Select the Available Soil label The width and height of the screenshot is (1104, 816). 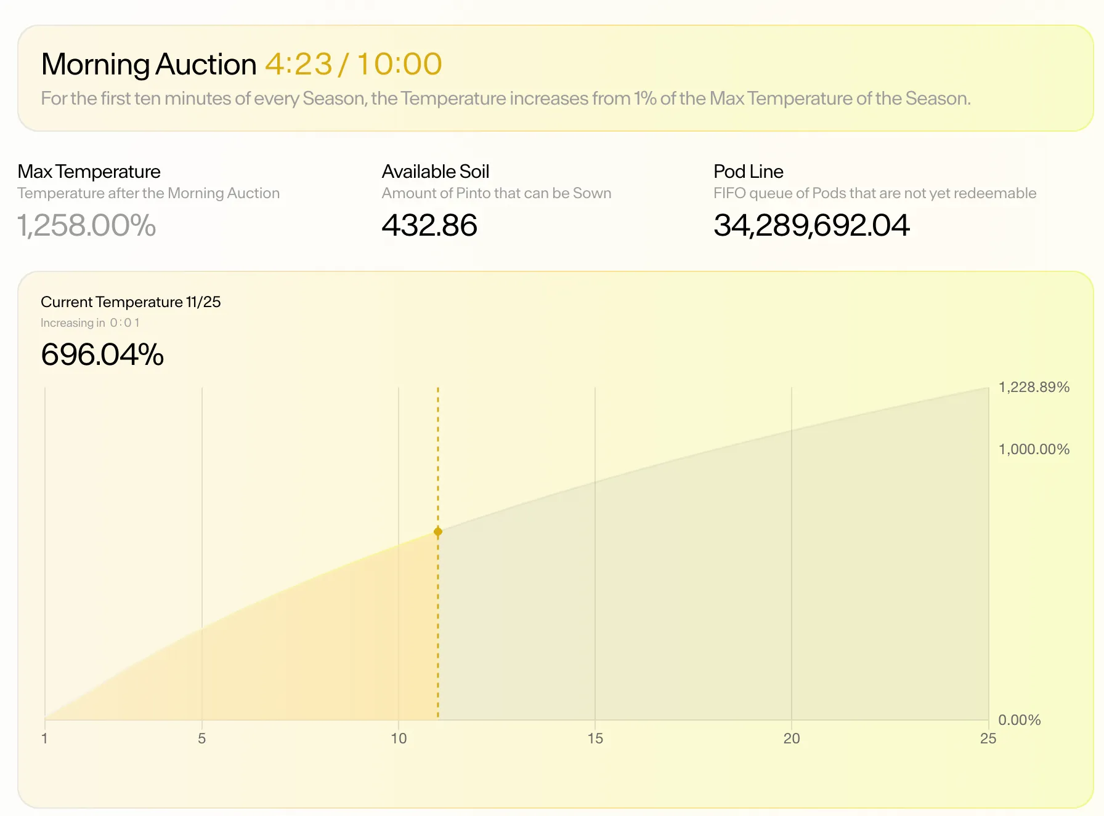(436, 171)
